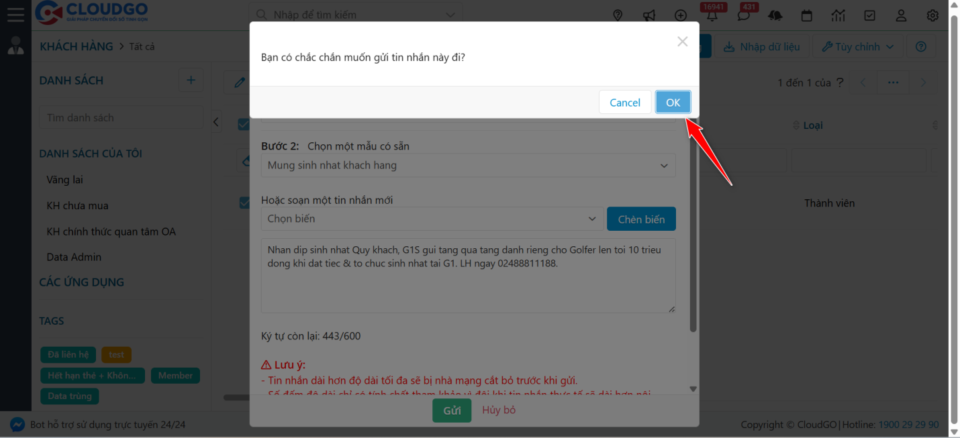Screen dimensions: 960x438
Task: Toggle the first customer row checkbox
Action: pos(244,124)
